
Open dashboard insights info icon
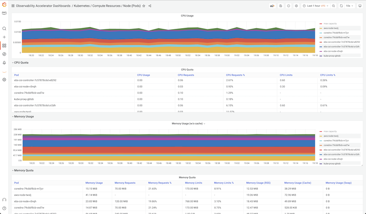click(288, 6)
